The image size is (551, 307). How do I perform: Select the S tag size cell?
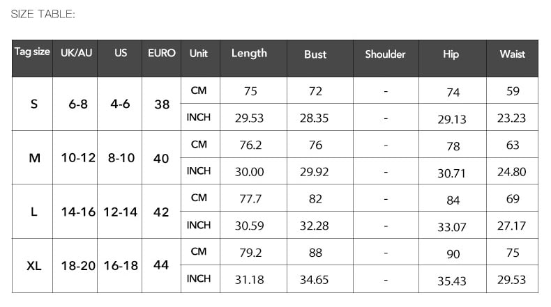(34, 104)
